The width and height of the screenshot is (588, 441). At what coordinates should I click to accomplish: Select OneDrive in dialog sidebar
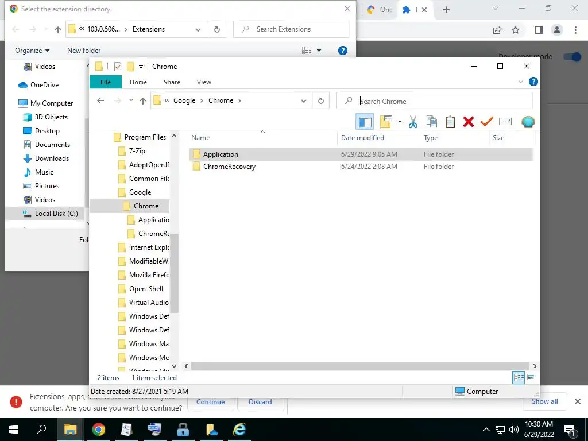38,85
